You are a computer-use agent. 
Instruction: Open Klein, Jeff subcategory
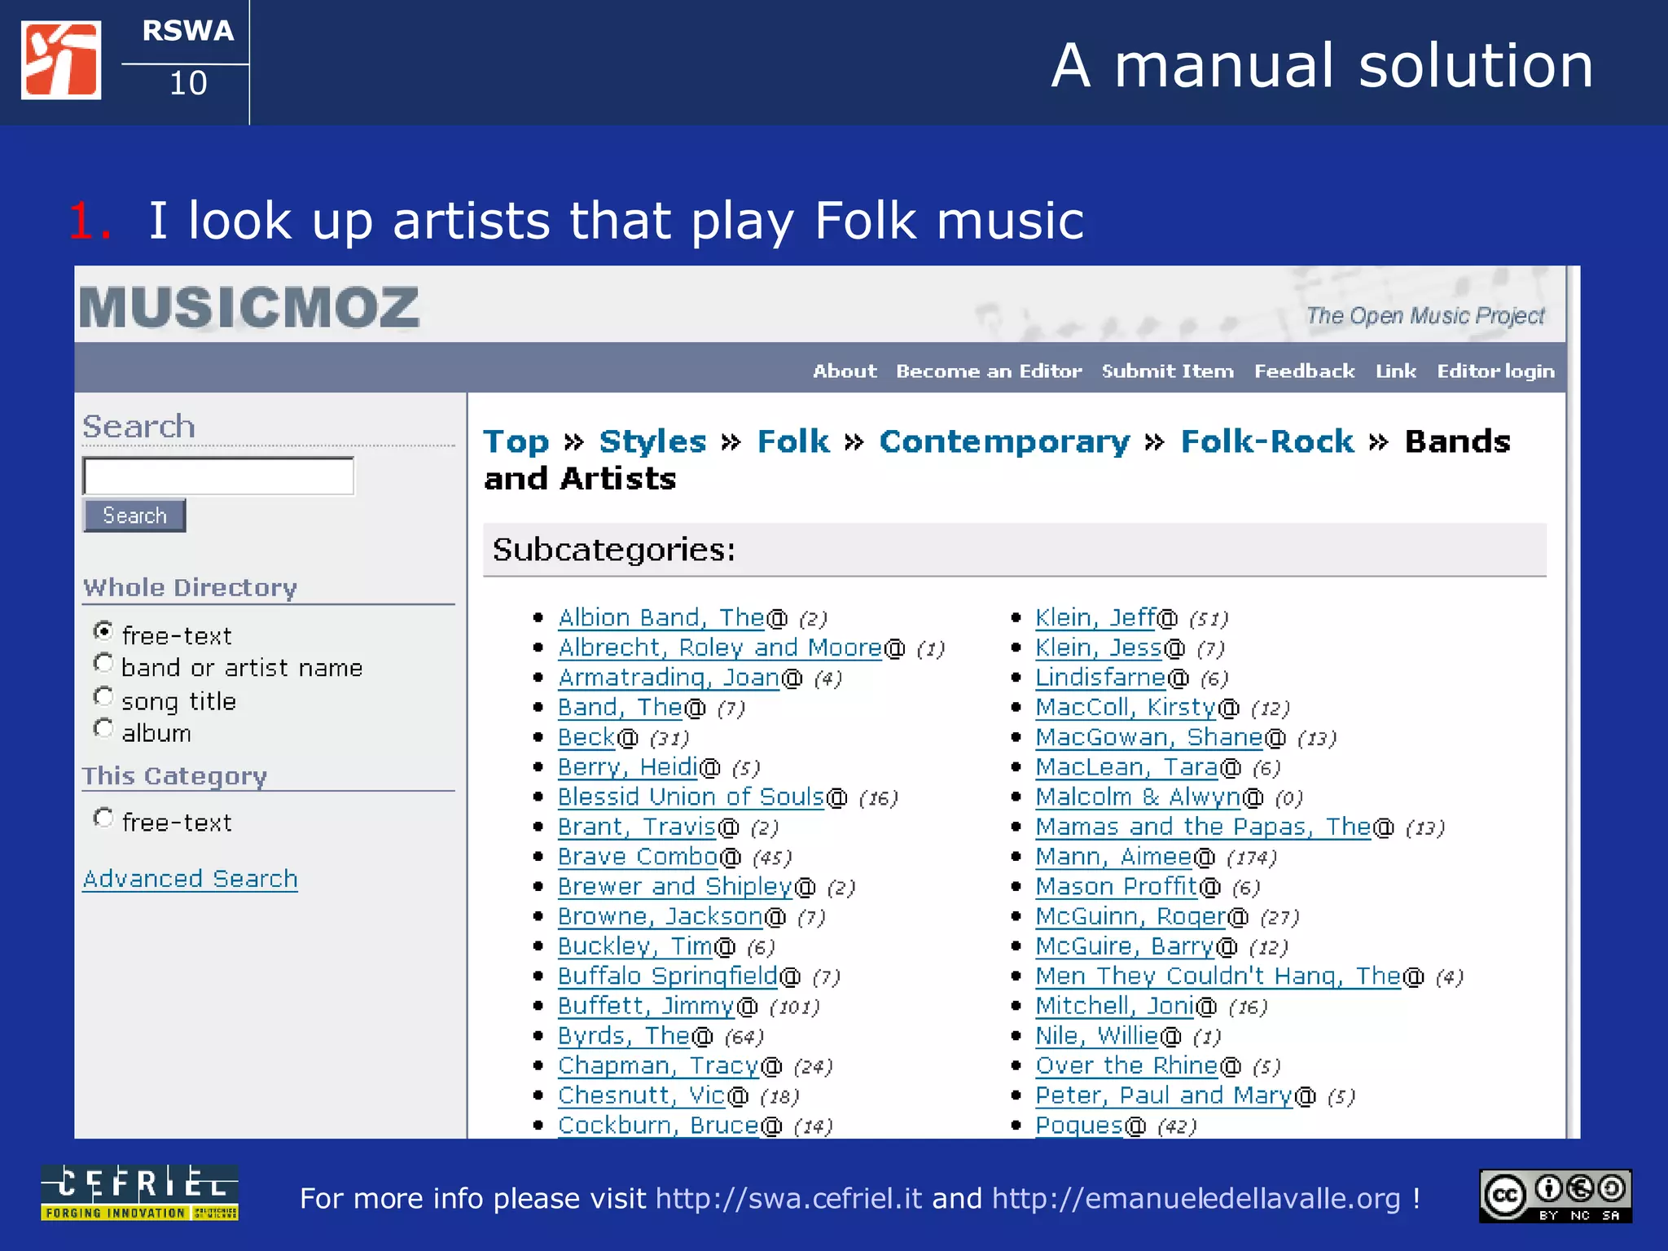1095,618
